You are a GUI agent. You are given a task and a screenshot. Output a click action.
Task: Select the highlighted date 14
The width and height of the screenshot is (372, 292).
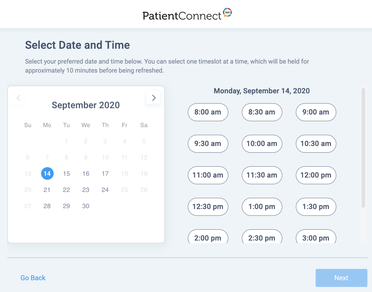coord(47,173)
